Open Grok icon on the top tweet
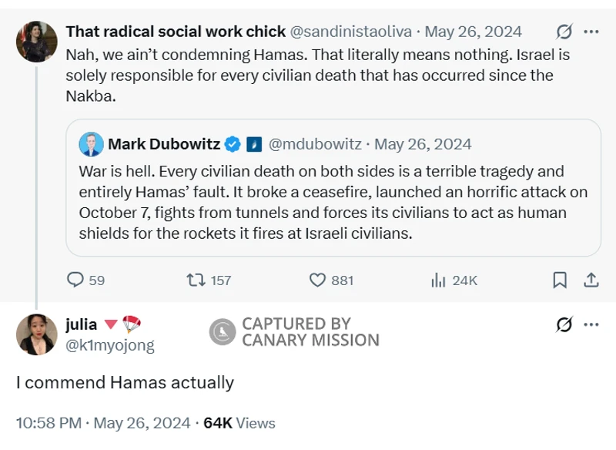The image size is (616, 450). point(564,32)
